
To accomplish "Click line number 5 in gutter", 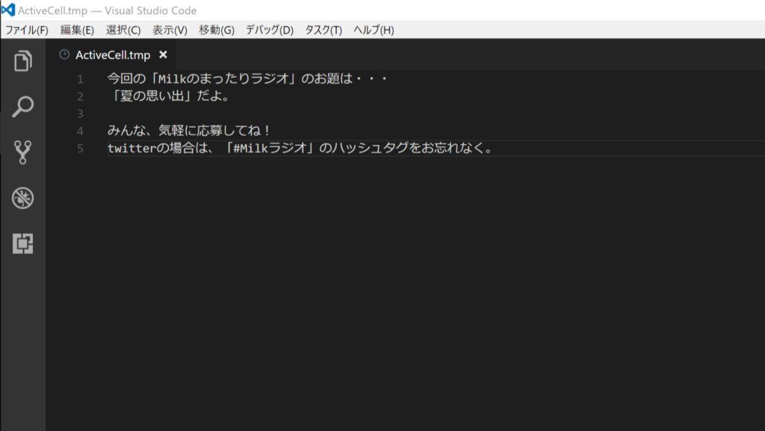I will (x=80, y=148).
